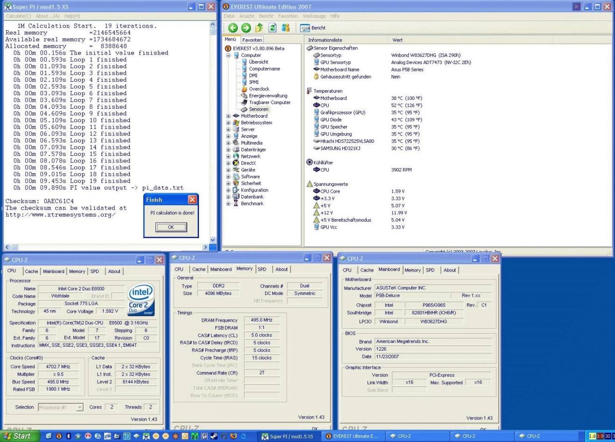Switch to Favoriten tab in EVEREST sidebar
Image resolution: width=615 pixels, height=442 pixels.
(252, 40)
